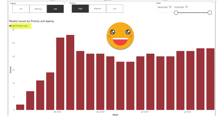The image size is (223, 116).
Task: Click the start date field 04/03/2023
Action: click(163, 7)
